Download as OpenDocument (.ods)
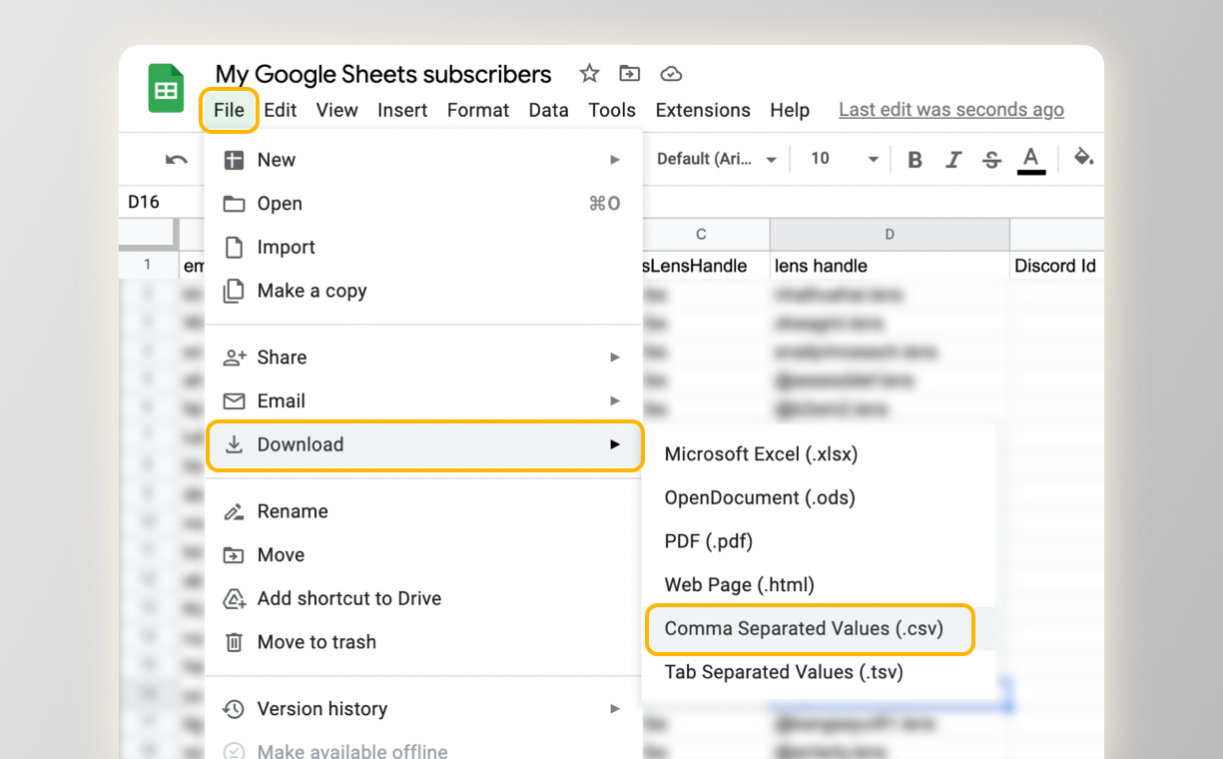The width and height of the screenshot is (1223, 759). 818,498
